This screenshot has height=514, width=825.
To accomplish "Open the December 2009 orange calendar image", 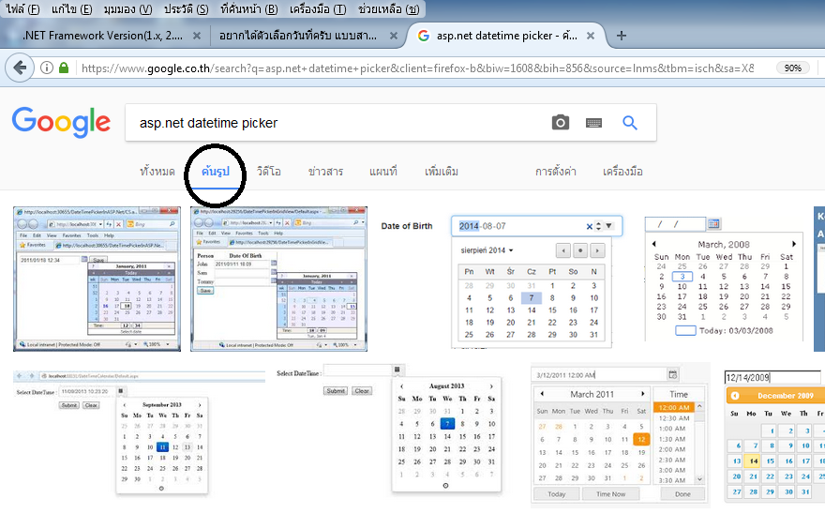I will [774, 435].
